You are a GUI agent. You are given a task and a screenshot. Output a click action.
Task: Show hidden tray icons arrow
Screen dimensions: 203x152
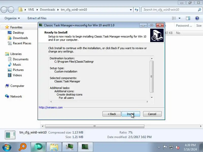click(x=159, y=147)
